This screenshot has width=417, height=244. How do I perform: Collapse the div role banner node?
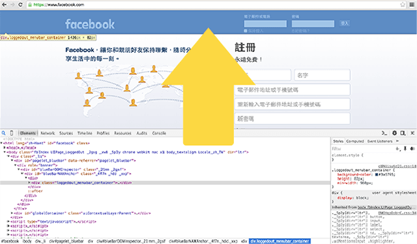click(x=15, y=165)
